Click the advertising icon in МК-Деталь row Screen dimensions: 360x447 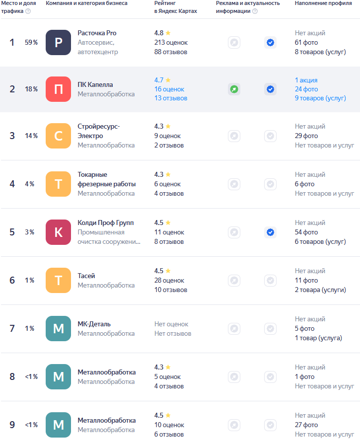(x=234, y=328)
